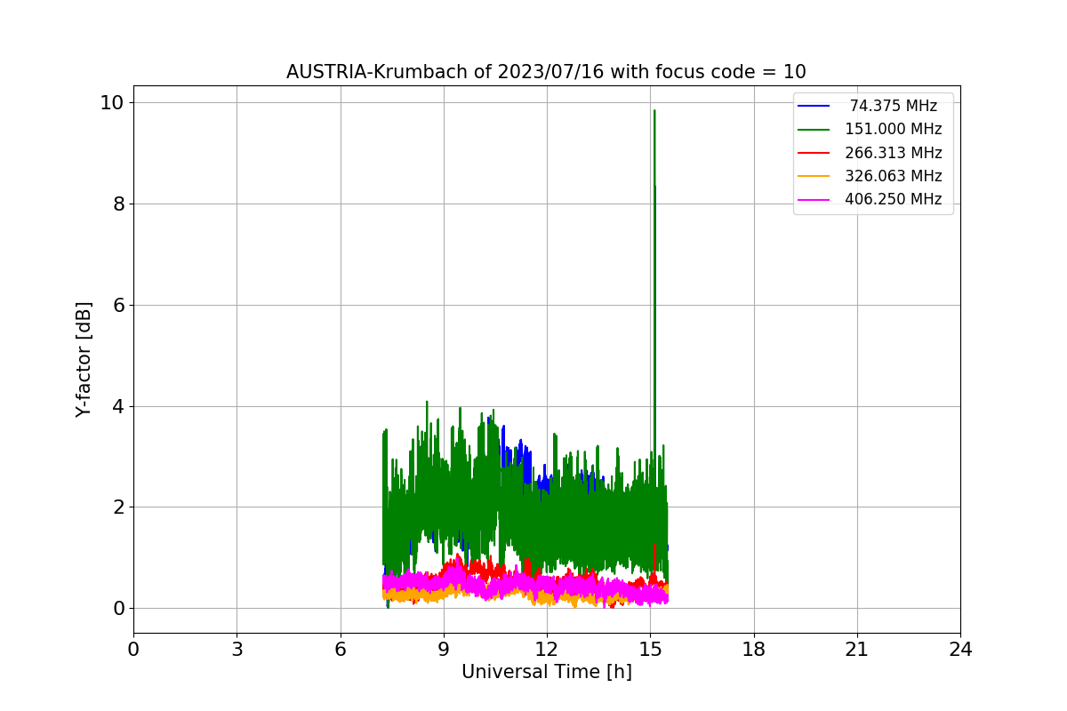Click the x-axis tick label 21
1067x711 pixels.
pos(857,650)
